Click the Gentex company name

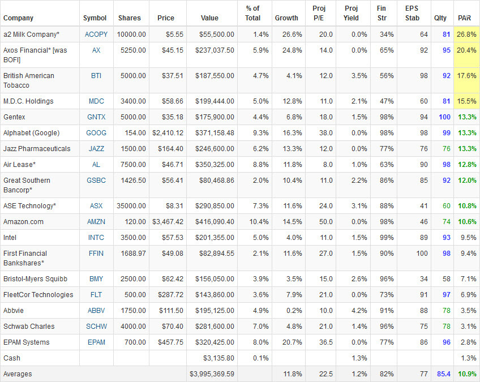(x=14, y=117)
